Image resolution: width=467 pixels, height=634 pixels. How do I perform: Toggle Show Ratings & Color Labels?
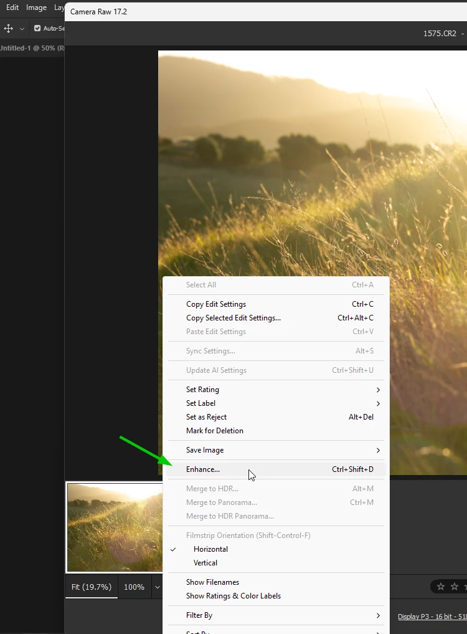tap(276, 596)
